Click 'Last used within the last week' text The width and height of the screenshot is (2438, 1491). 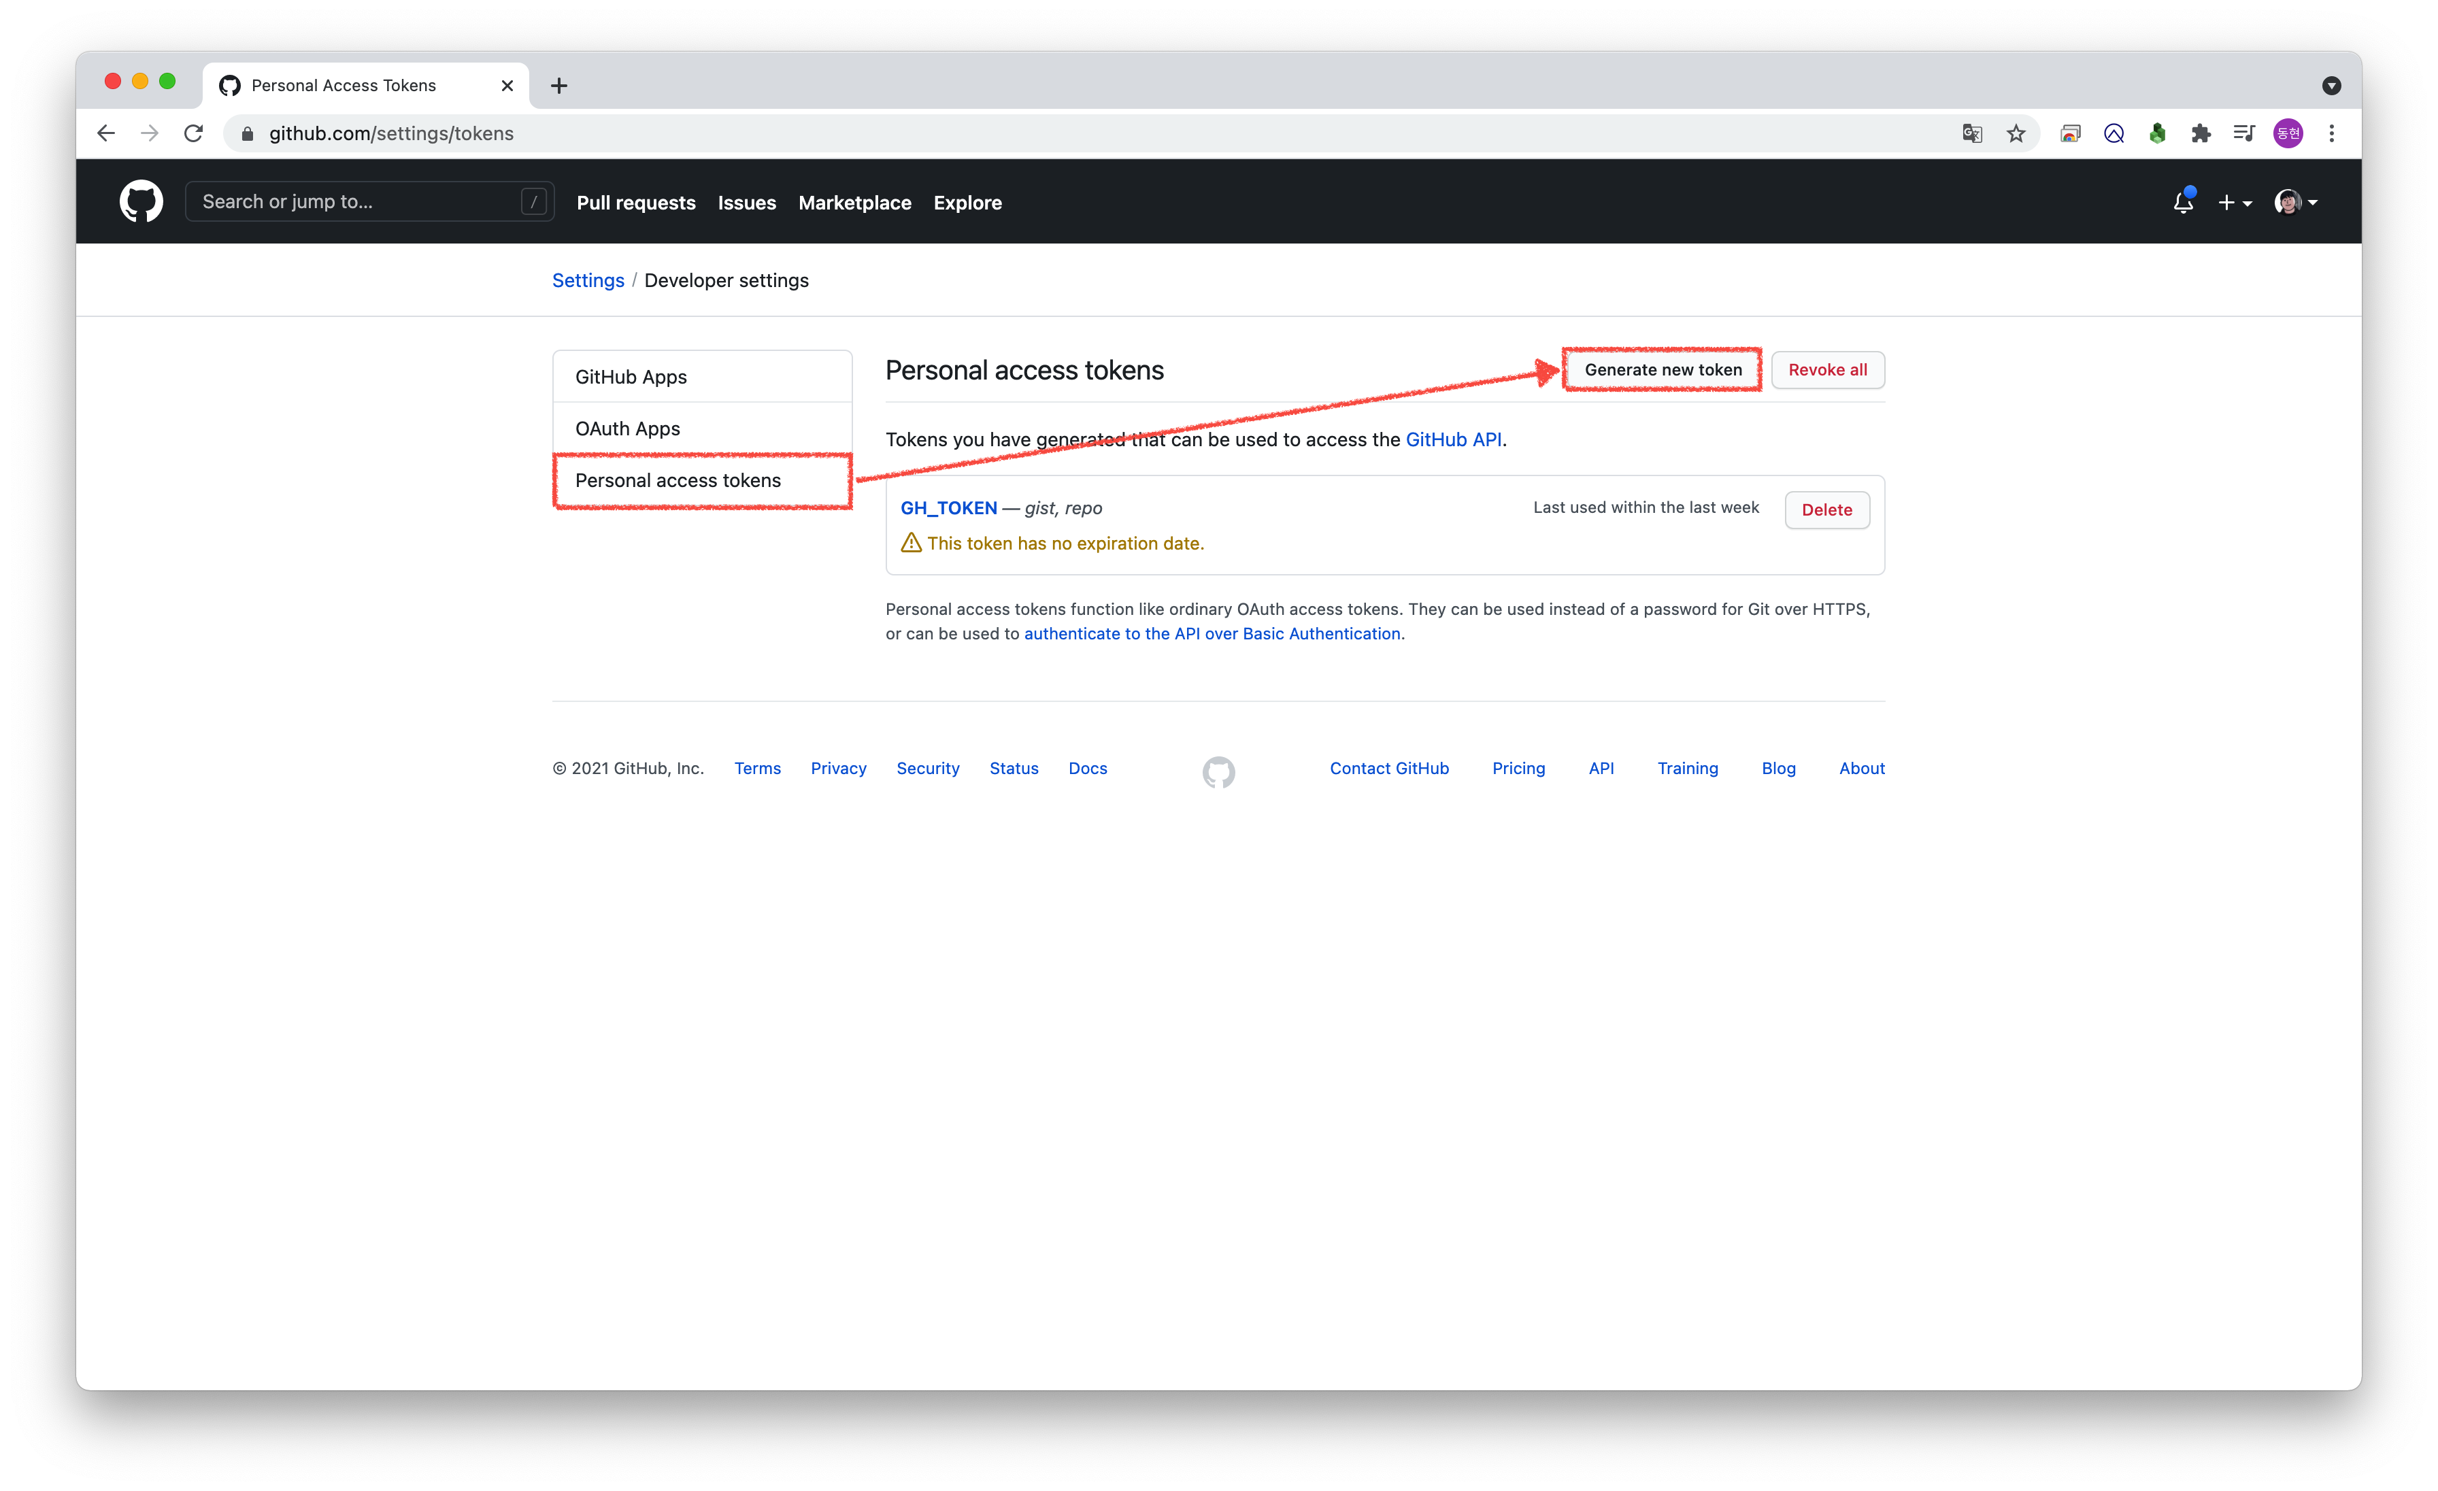(1646, 507)
